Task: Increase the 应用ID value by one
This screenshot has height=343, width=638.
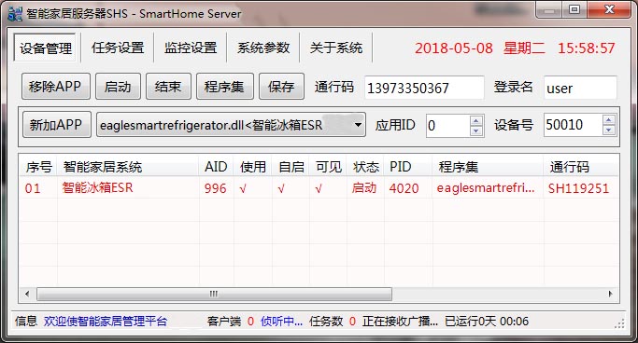Action: [x=476, y=120]
